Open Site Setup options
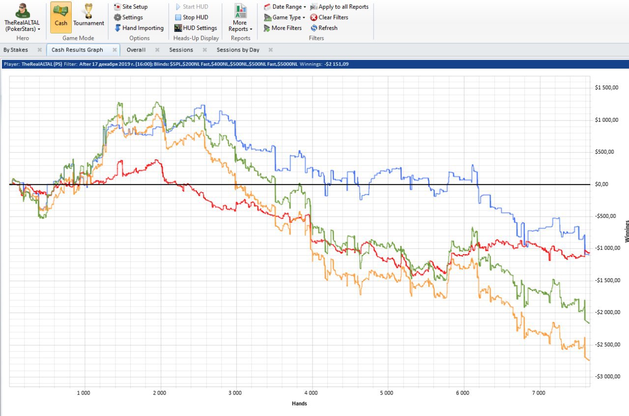Image resolution: width=629 pixels, height=416 pixels. [131, 7]
